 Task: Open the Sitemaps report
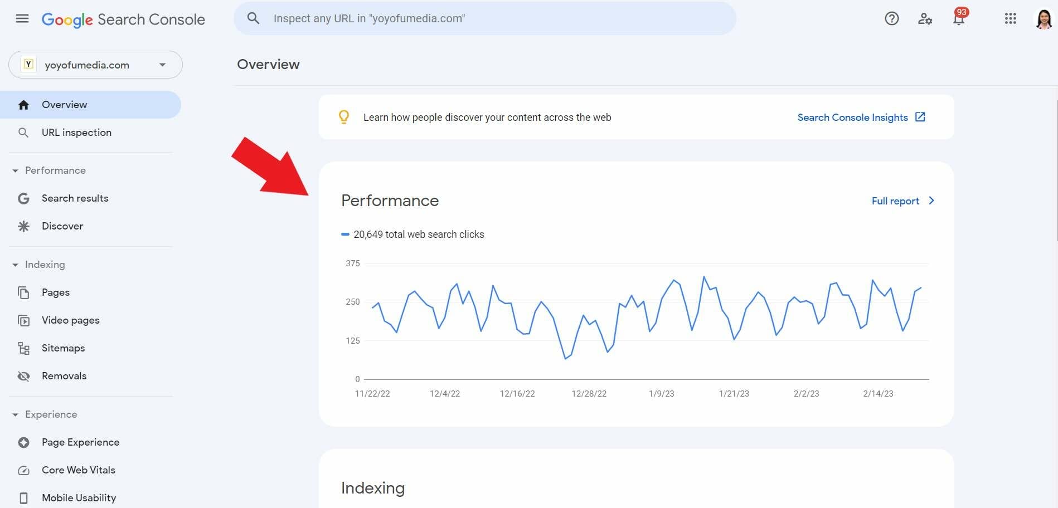(63, 348)
